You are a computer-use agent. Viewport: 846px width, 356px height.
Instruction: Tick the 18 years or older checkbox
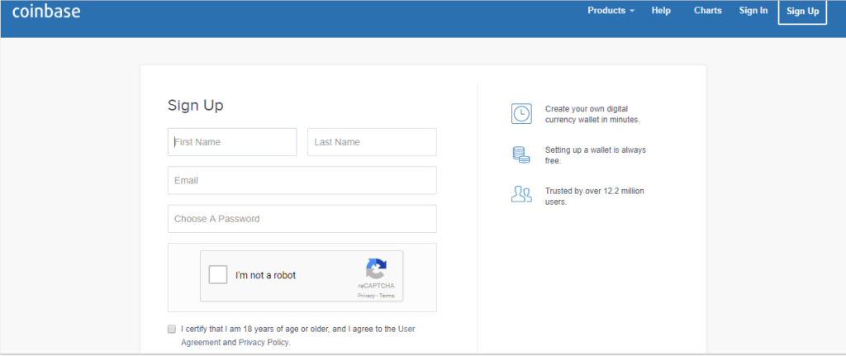172,329
